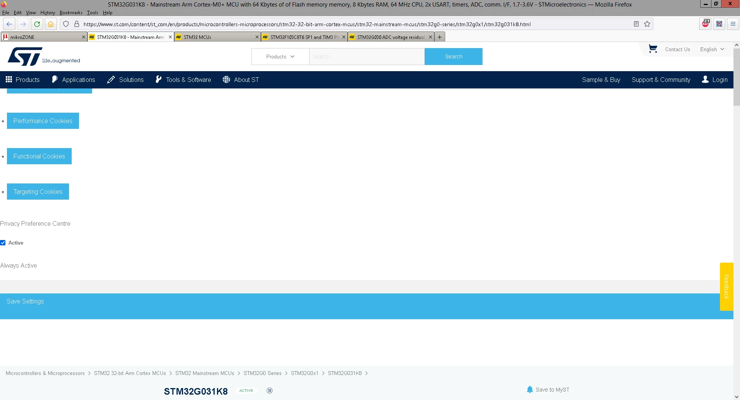Screen dimensions: 740x400
Task: Switch to STM32G030 ADC voltage residual tab
Action: coord(390,37)
